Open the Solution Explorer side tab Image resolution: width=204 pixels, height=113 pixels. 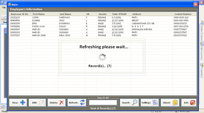pyautogui.click(x=202, y=31)
